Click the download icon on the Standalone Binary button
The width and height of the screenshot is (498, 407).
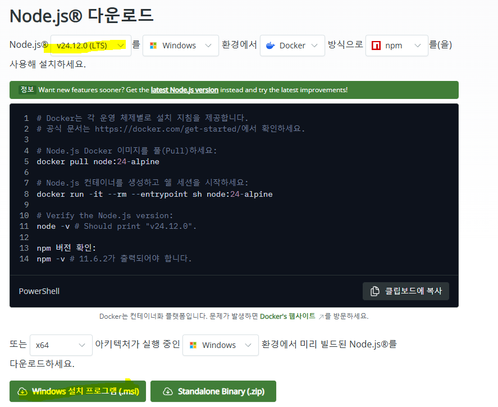pos(167,391)
